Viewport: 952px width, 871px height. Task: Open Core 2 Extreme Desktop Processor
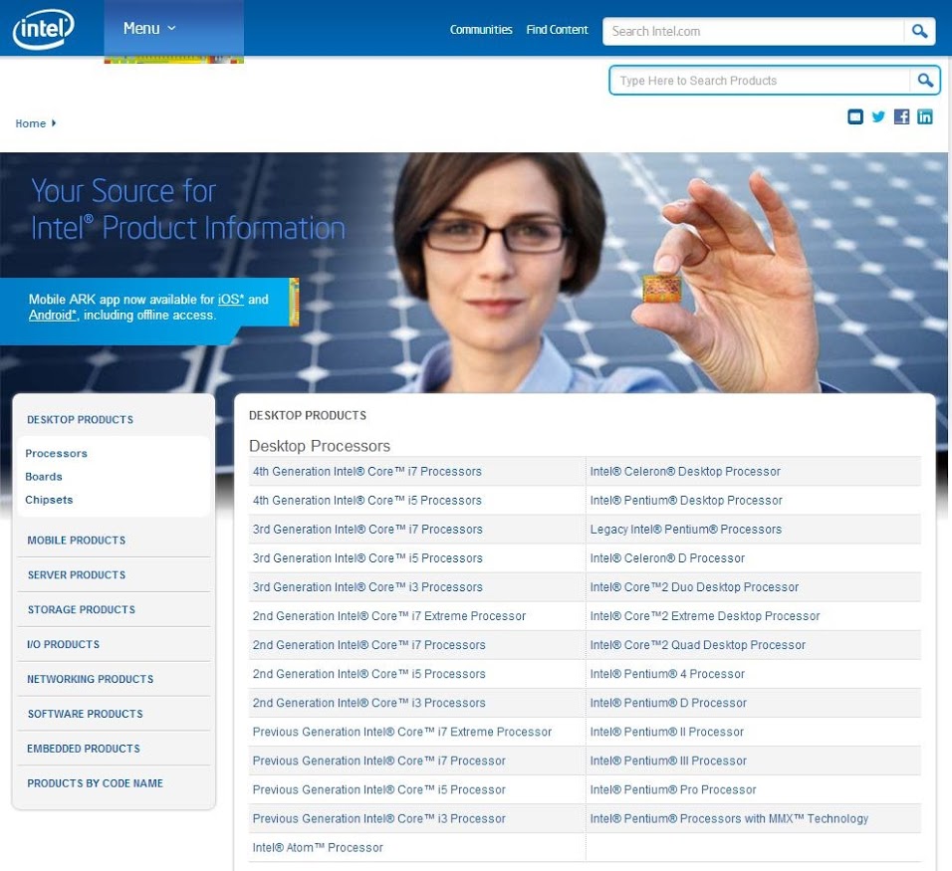pos(705,616)
